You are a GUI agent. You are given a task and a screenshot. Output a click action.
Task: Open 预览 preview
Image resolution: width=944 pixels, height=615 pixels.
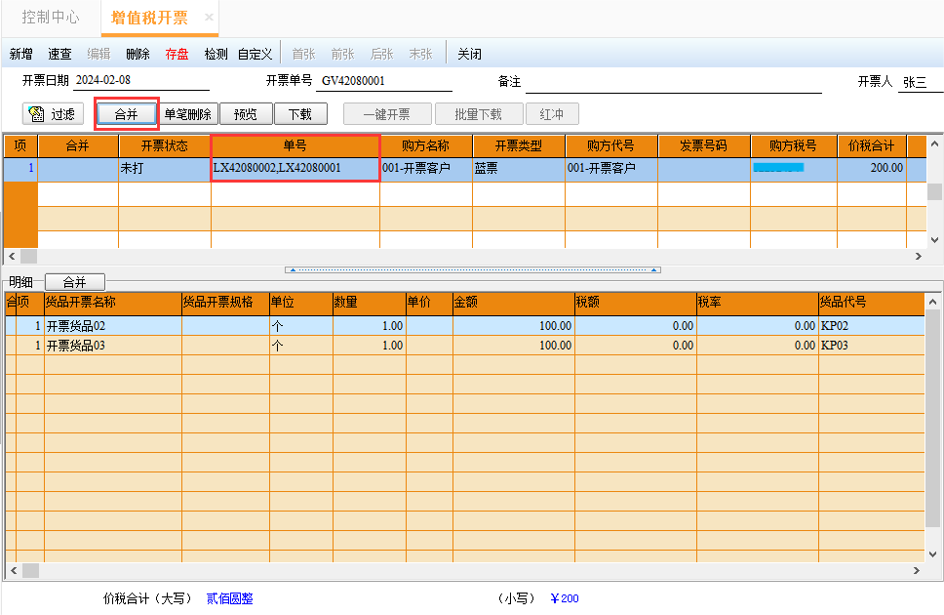[x=246, y=114]
